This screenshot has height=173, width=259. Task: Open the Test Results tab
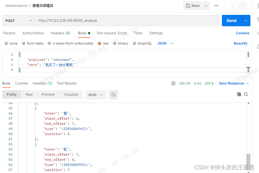(x=67, y=83)
